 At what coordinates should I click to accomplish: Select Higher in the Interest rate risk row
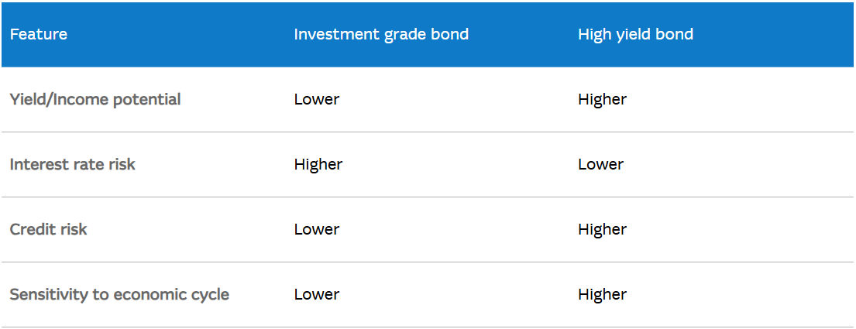click(318, 164)
